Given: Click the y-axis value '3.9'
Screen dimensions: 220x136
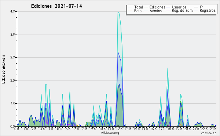Looking at the screenshot, I should (x=12, y=35).
